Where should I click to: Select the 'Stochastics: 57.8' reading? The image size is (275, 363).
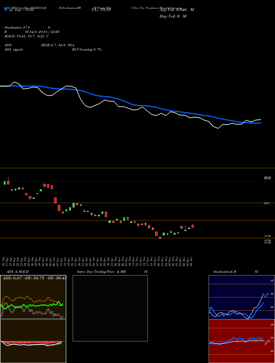[x=17, y=28]
